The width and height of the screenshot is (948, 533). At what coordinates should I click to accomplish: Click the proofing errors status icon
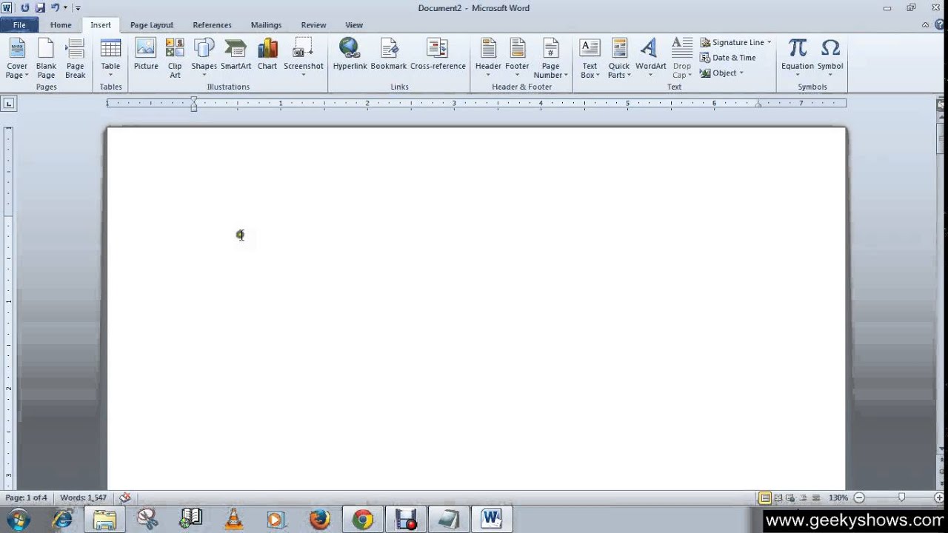click(x=125, y=498)
